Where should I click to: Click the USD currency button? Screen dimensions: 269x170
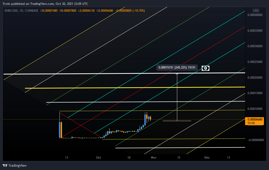(x=256, y=11)
